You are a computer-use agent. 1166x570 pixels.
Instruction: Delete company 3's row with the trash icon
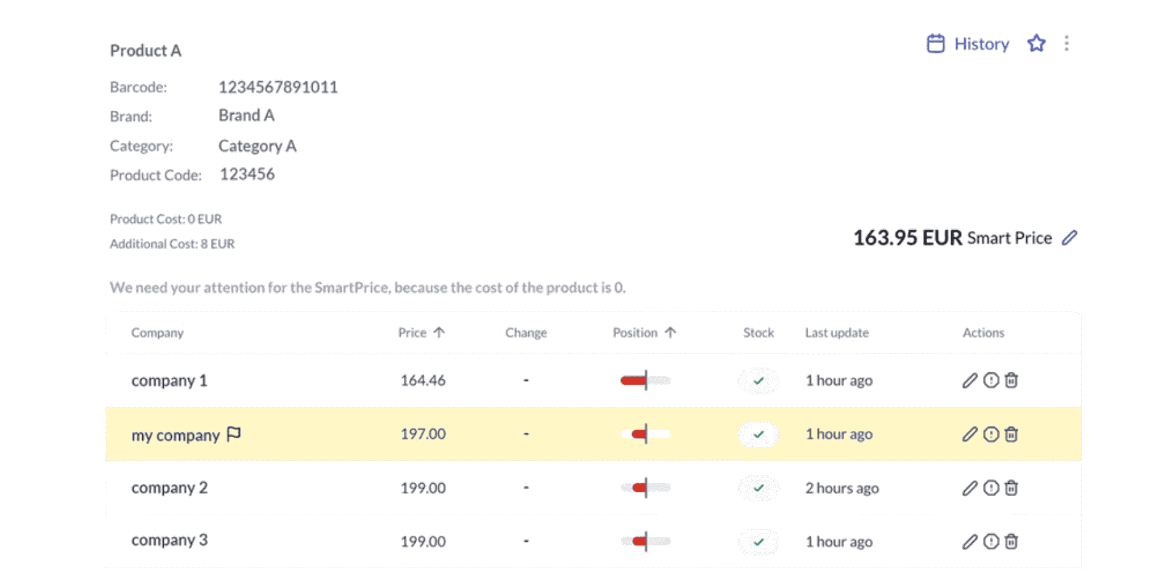point(1011,541)
